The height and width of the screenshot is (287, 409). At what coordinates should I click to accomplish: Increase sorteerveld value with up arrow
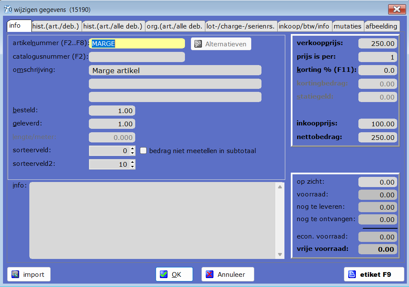pyautogui.click(x=132, y=148)
